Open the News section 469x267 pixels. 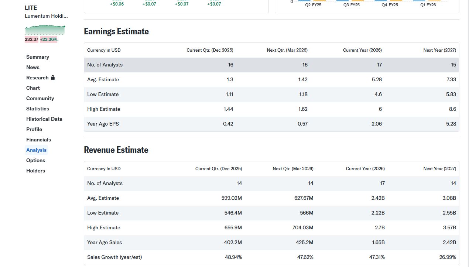[32, 67]
